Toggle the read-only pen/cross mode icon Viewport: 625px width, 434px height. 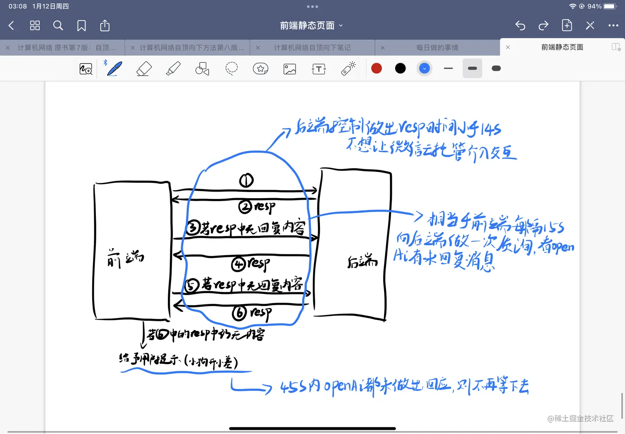coord(590,26)
